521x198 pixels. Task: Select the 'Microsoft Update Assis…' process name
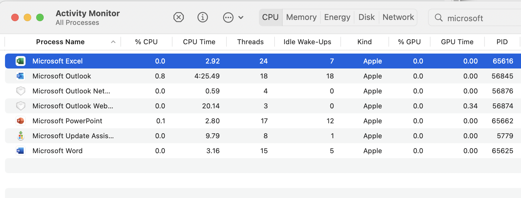point(73,136)
